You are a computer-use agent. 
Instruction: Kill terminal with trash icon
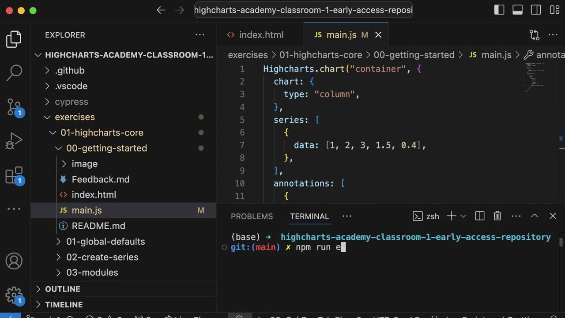[x=497, y=216]
